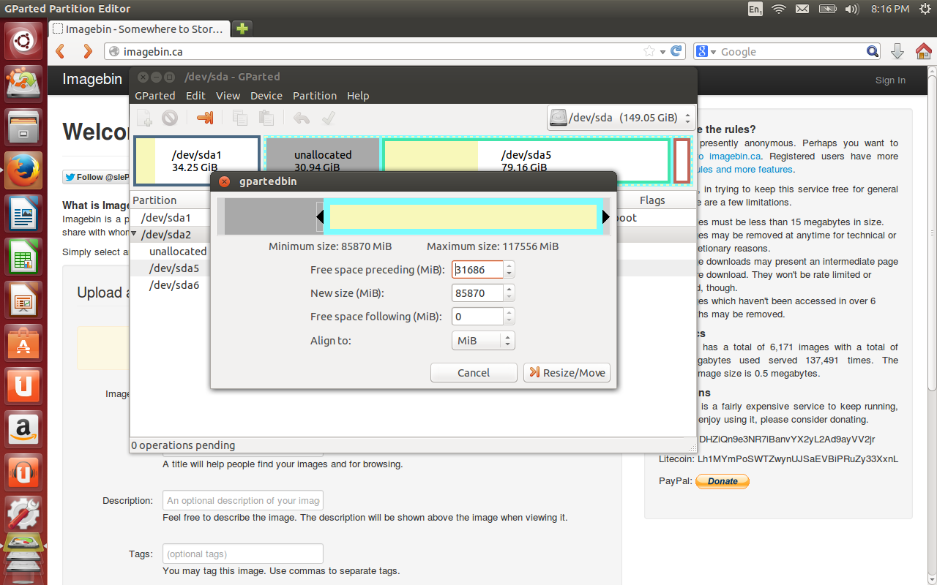The width and height of the screenshot is (937, 585).
Task: Open a new Firefox tab with plus button
Action: [242, 29]
